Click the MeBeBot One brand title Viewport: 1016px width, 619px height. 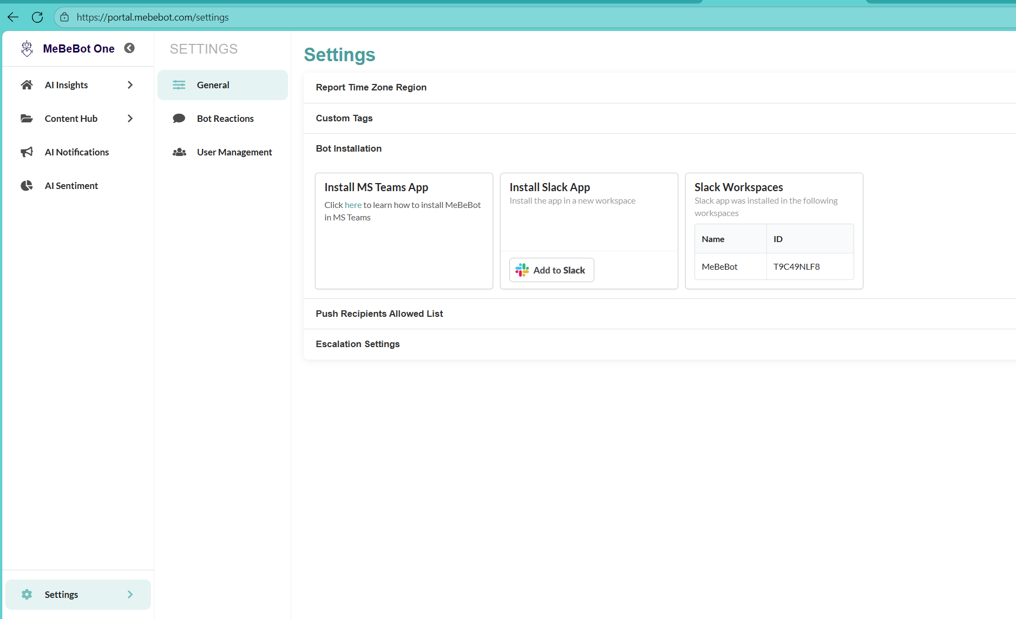78,49
